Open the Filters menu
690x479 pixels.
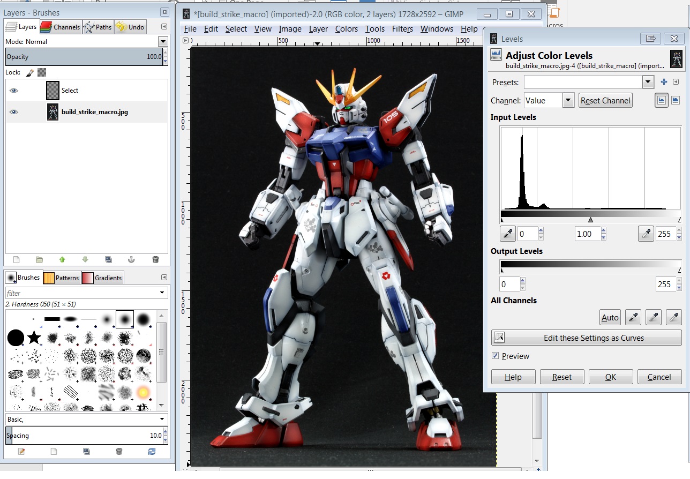coord(402,29)
